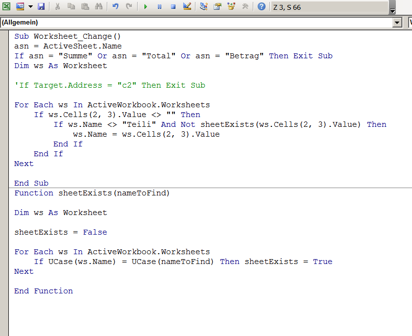
Task: Pause execution with the Break button
Action: point(160,6)
